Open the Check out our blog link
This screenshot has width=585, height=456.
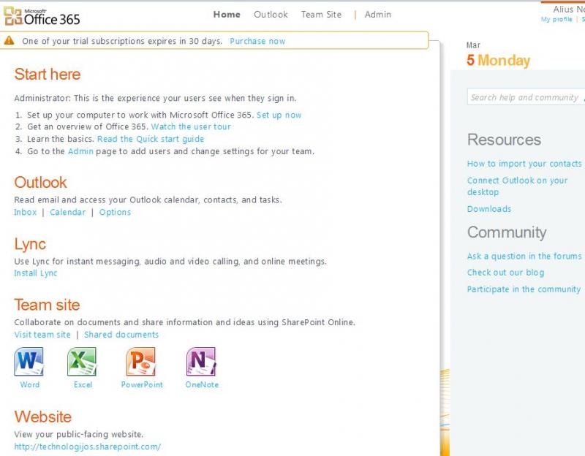pos(505,273)
